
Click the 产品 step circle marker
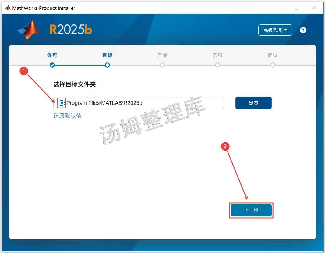pos(163,65)
